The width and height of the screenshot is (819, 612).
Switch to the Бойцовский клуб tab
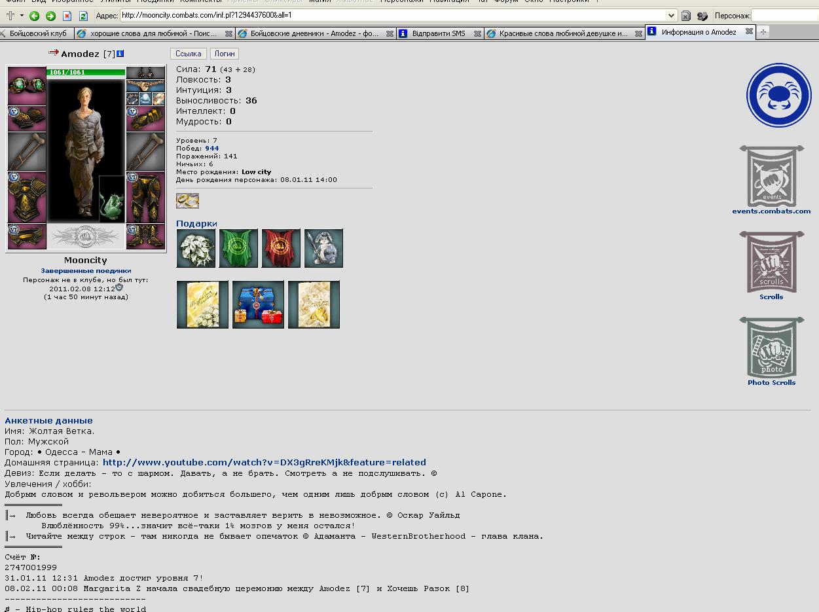(x=37, y=33)
